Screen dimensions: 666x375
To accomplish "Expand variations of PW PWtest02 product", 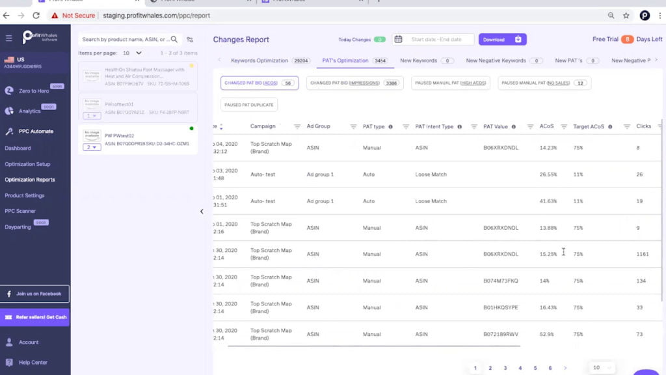I will (x=92, y=147).
